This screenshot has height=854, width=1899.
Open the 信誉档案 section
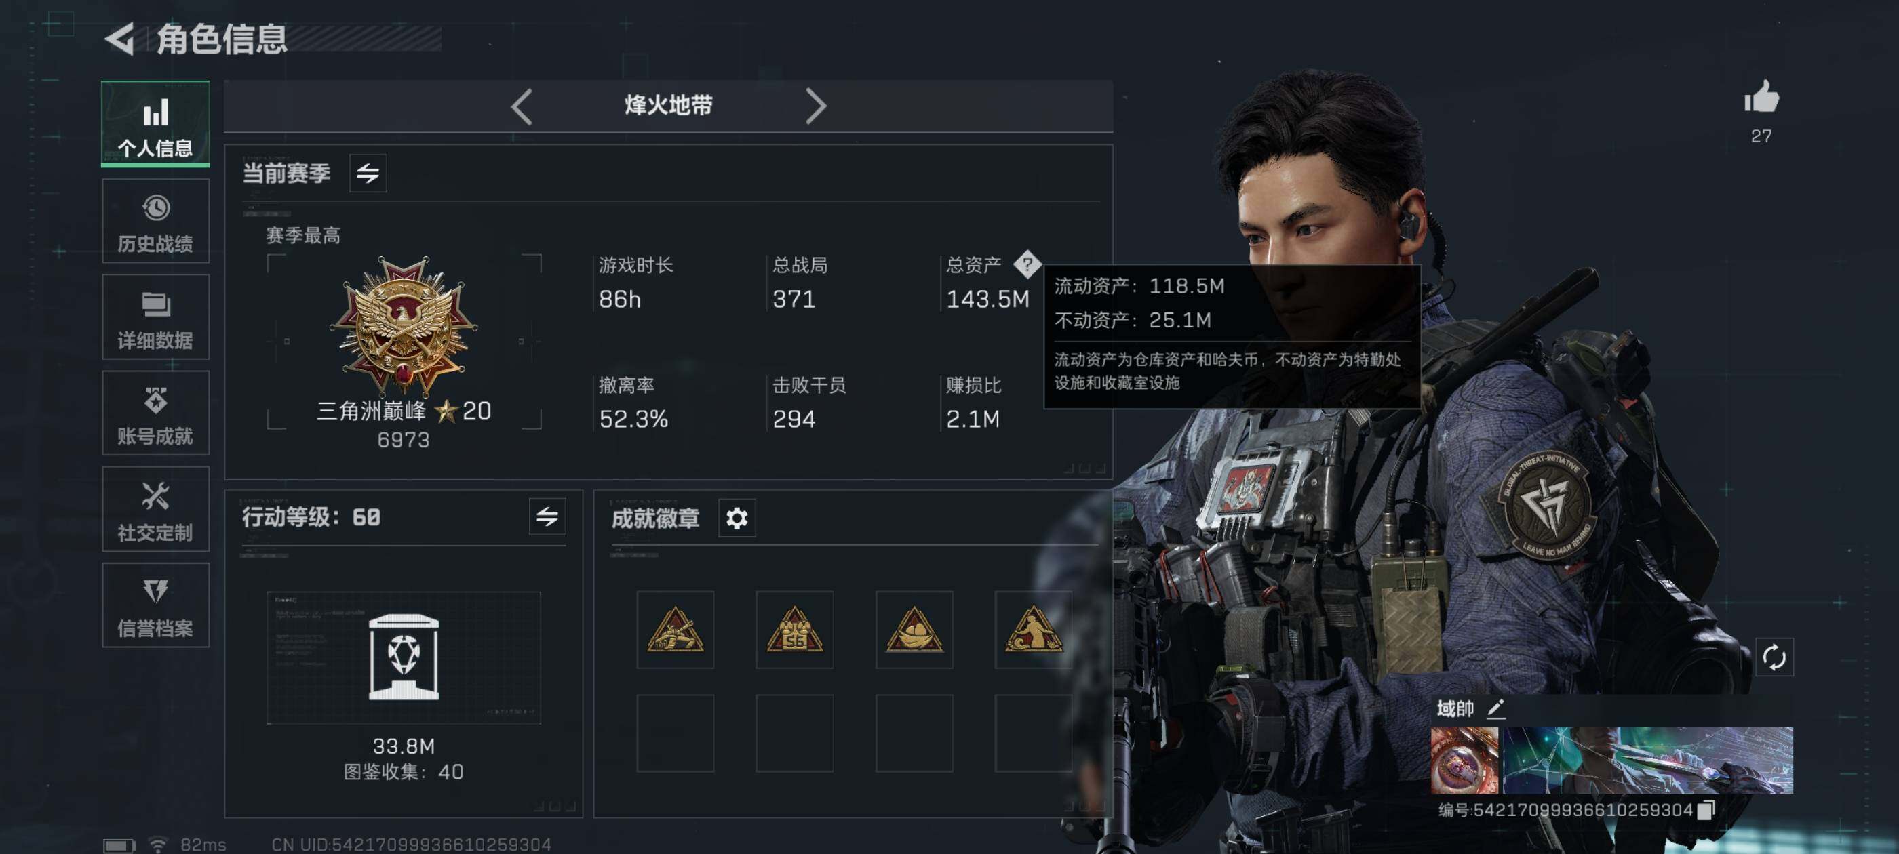coord(155,605)
